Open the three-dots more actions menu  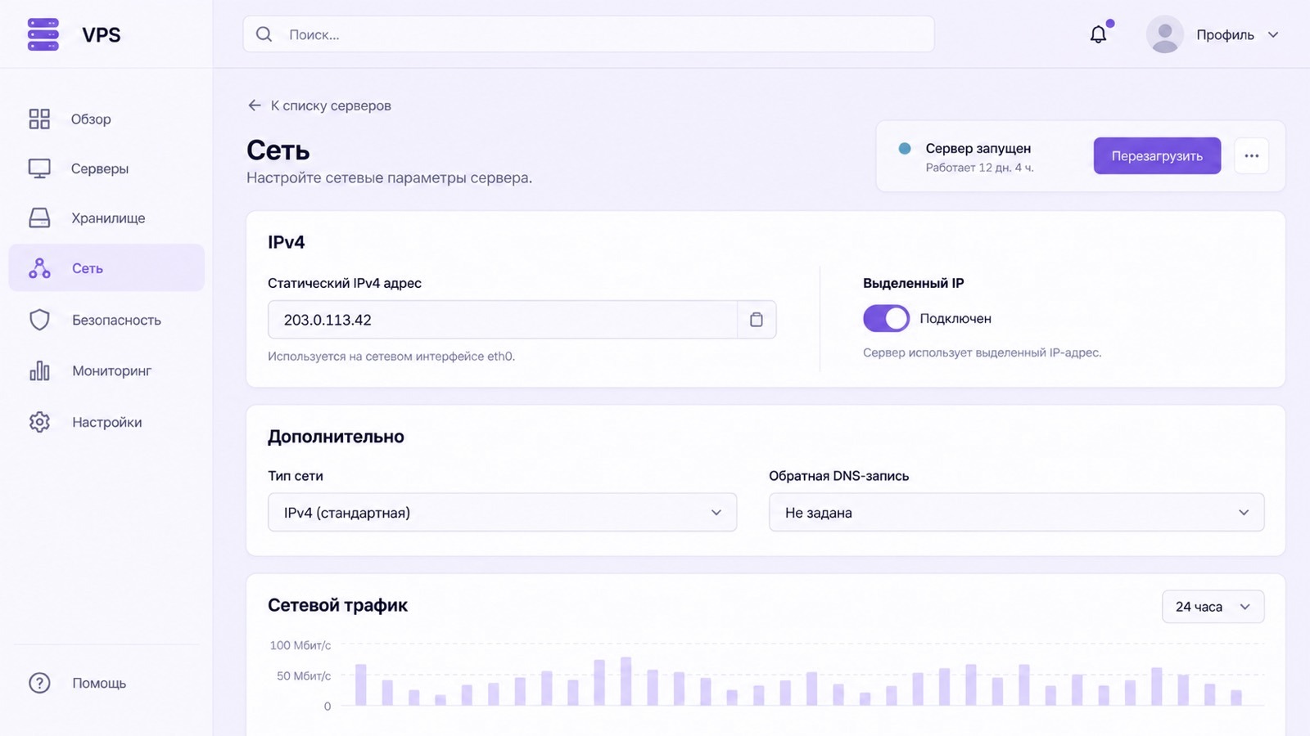click(x=1252, y=156)
